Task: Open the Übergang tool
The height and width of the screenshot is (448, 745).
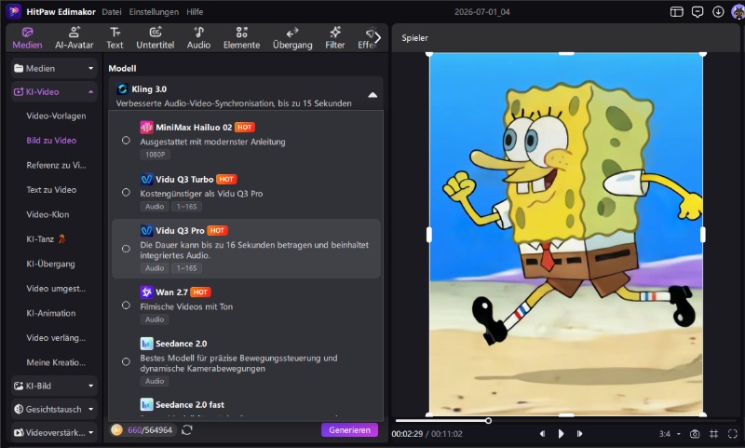Action: [292, 38]
